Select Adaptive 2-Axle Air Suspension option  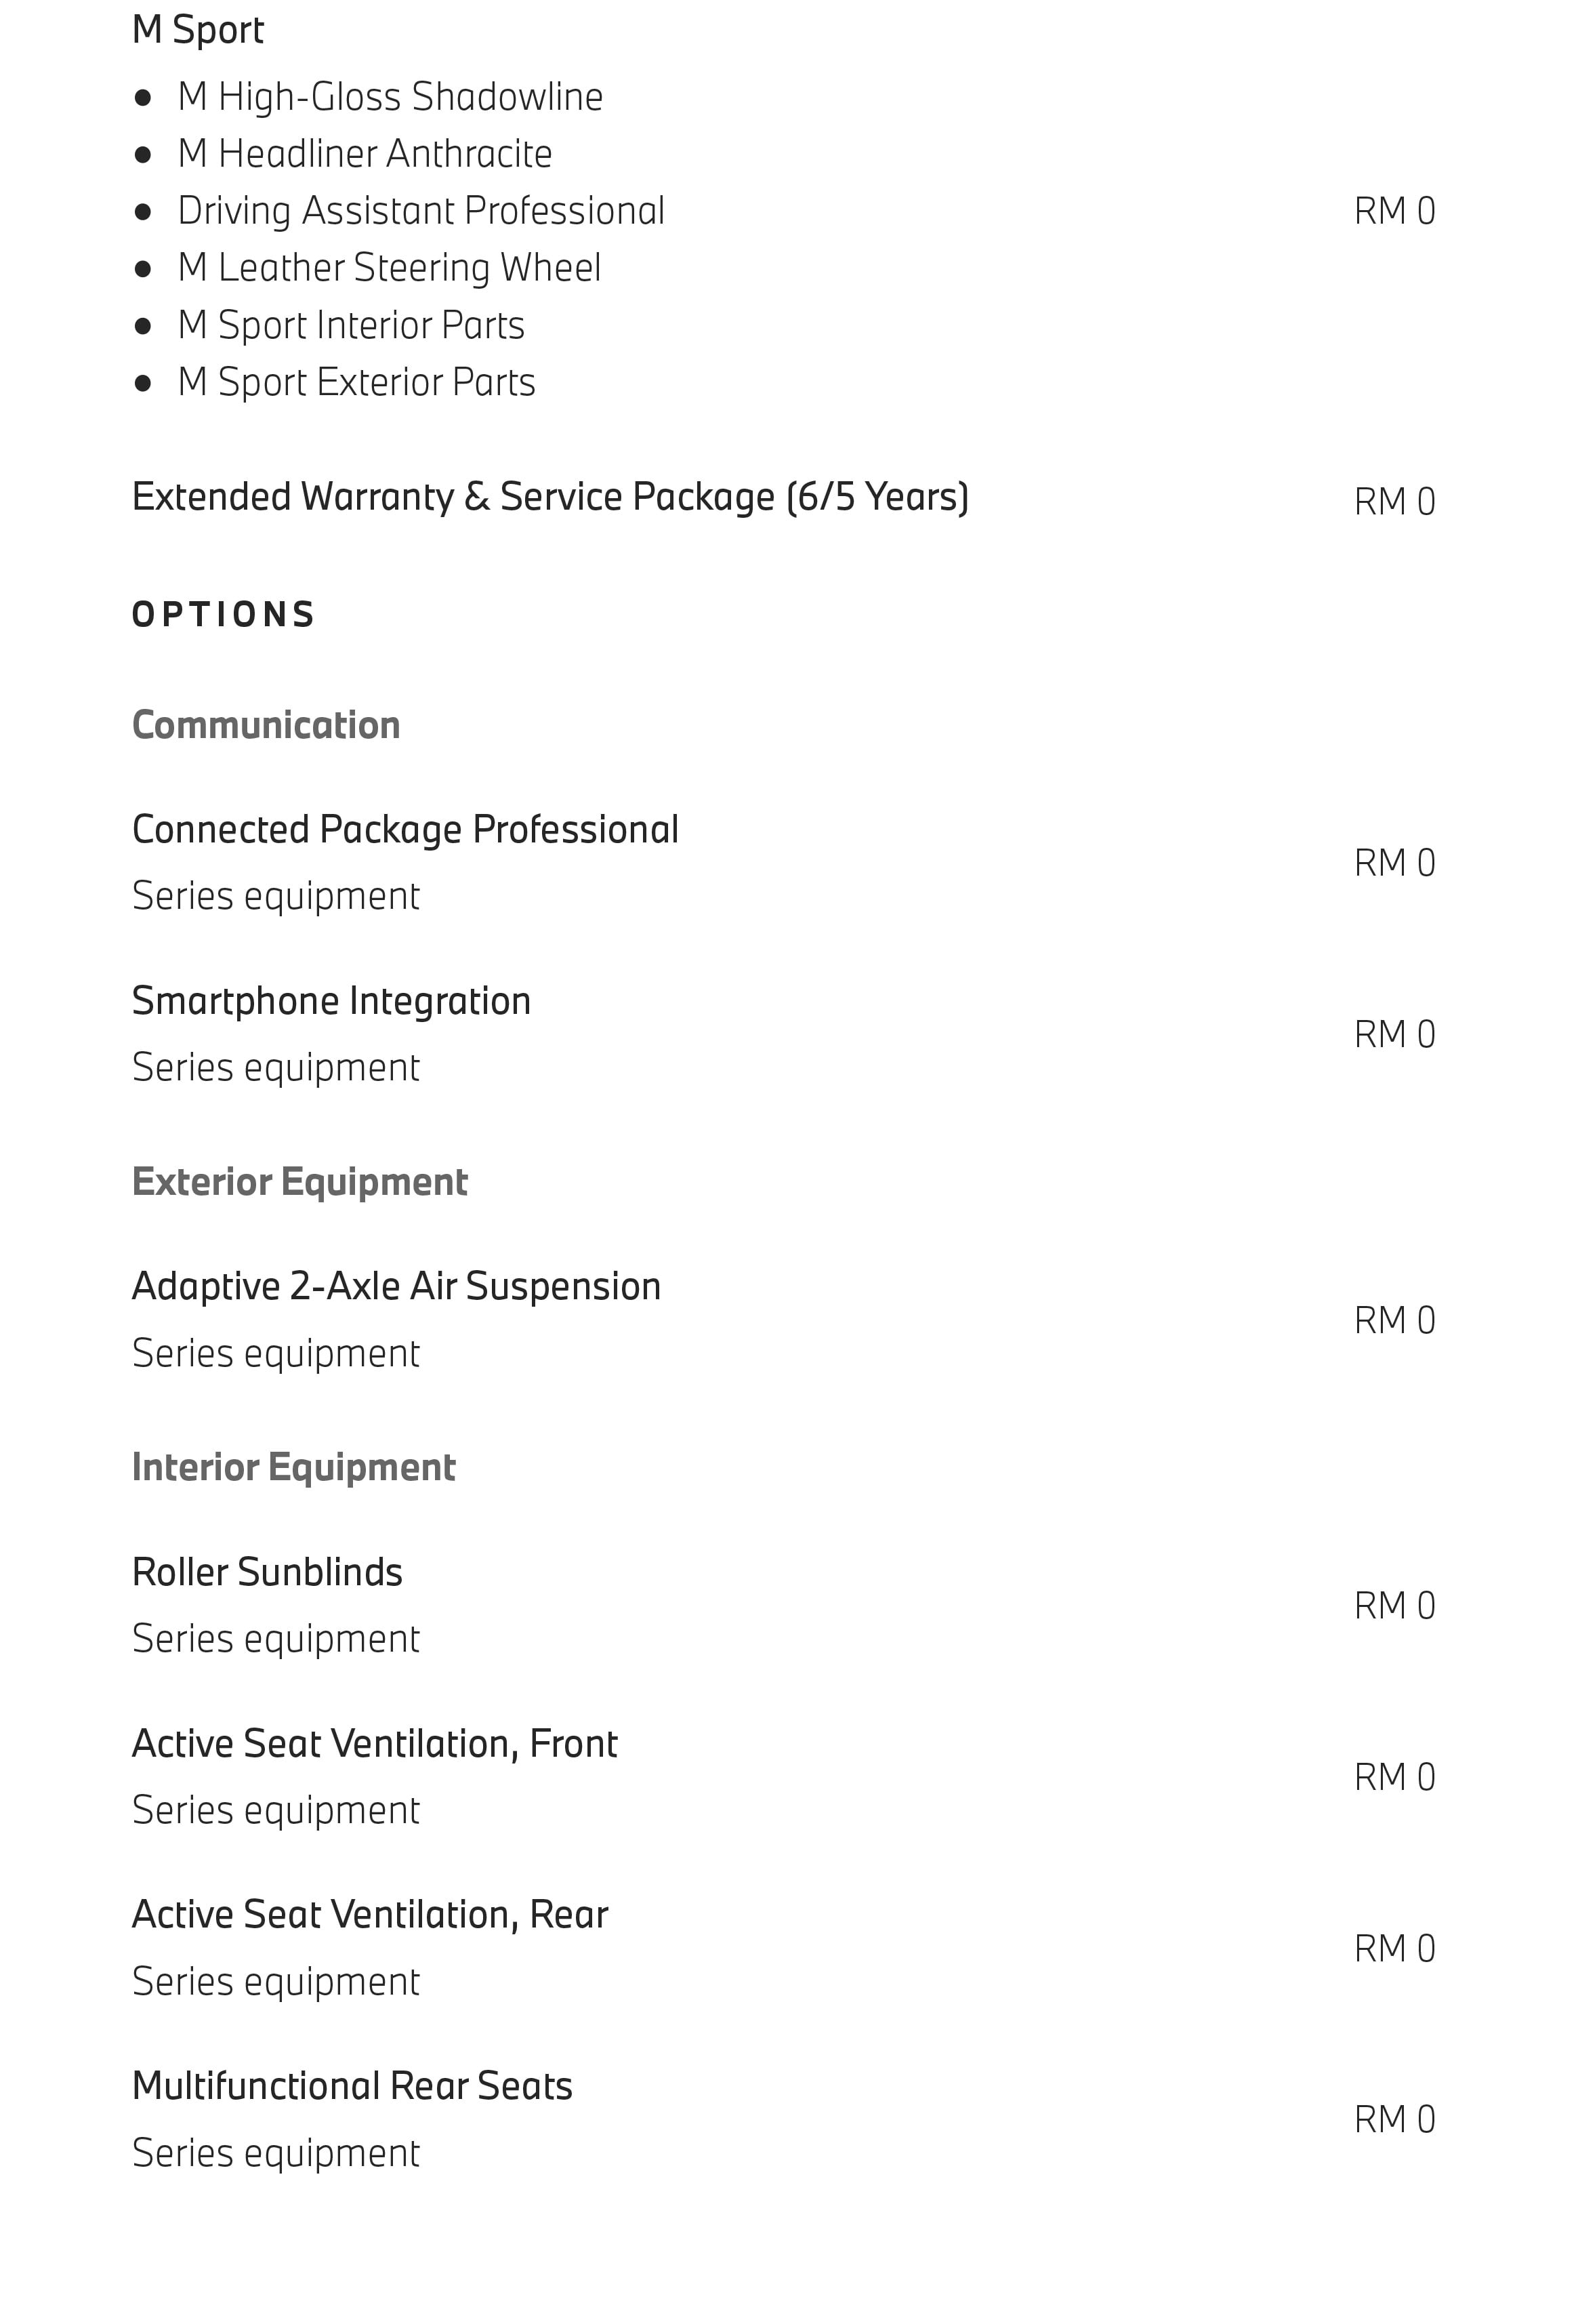pyautogui.click(x=396, y=1287)
